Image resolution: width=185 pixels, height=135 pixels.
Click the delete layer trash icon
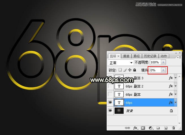coord(173,128)
